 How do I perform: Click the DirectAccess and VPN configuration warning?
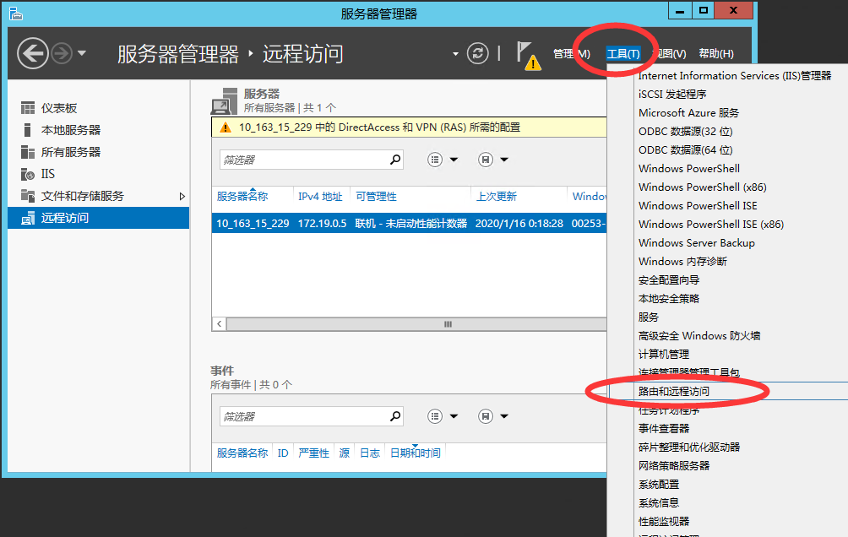[380, 127]
